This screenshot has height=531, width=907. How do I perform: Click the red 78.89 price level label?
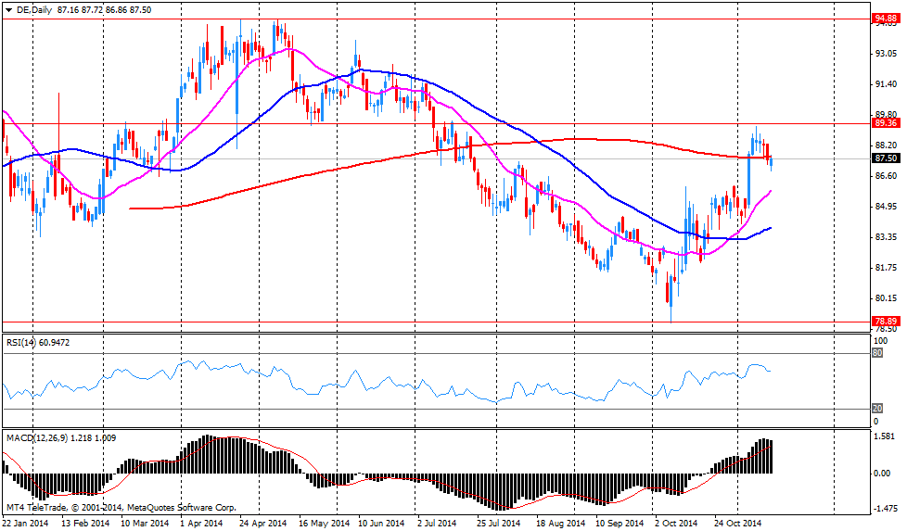pyautogui.click(x=886, y=322)
